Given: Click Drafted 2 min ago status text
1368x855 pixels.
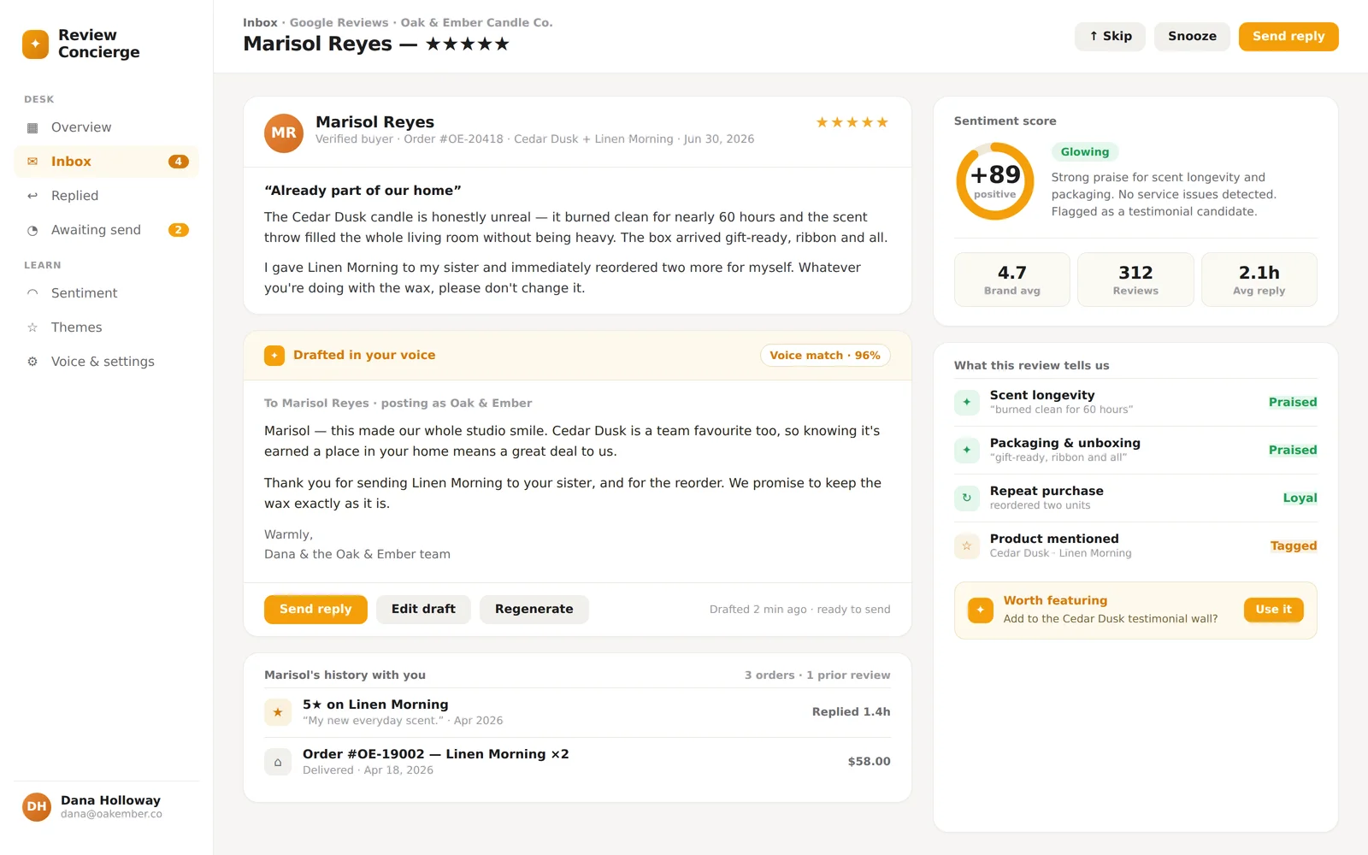Looking at the screenshot, I should tap(799, 610).
